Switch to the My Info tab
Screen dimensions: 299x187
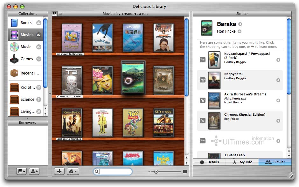(242, 162)
